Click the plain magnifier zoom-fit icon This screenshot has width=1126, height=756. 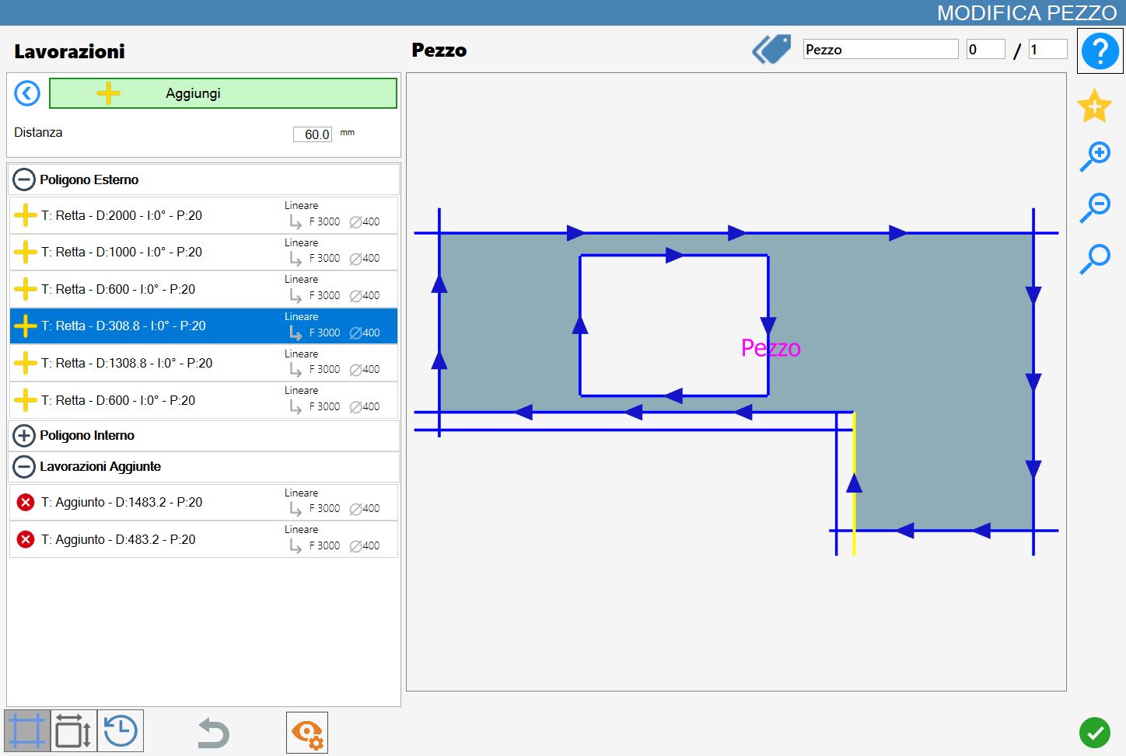(x=1095, y=259)
